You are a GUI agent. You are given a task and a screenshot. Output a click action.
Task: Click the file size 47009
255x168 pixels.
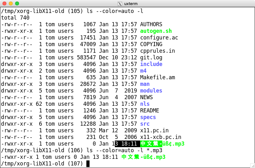click(88, 44)
